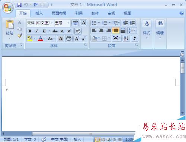Viewport: 186px width, 142px height.
Task: Open the 审阅 tab
Action: (x=111, y=13)
